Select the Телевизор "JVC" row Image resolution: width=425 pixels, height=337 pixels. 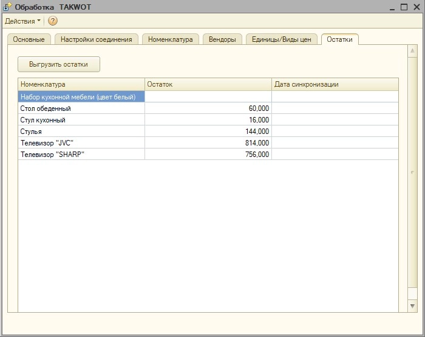(81, 142)
